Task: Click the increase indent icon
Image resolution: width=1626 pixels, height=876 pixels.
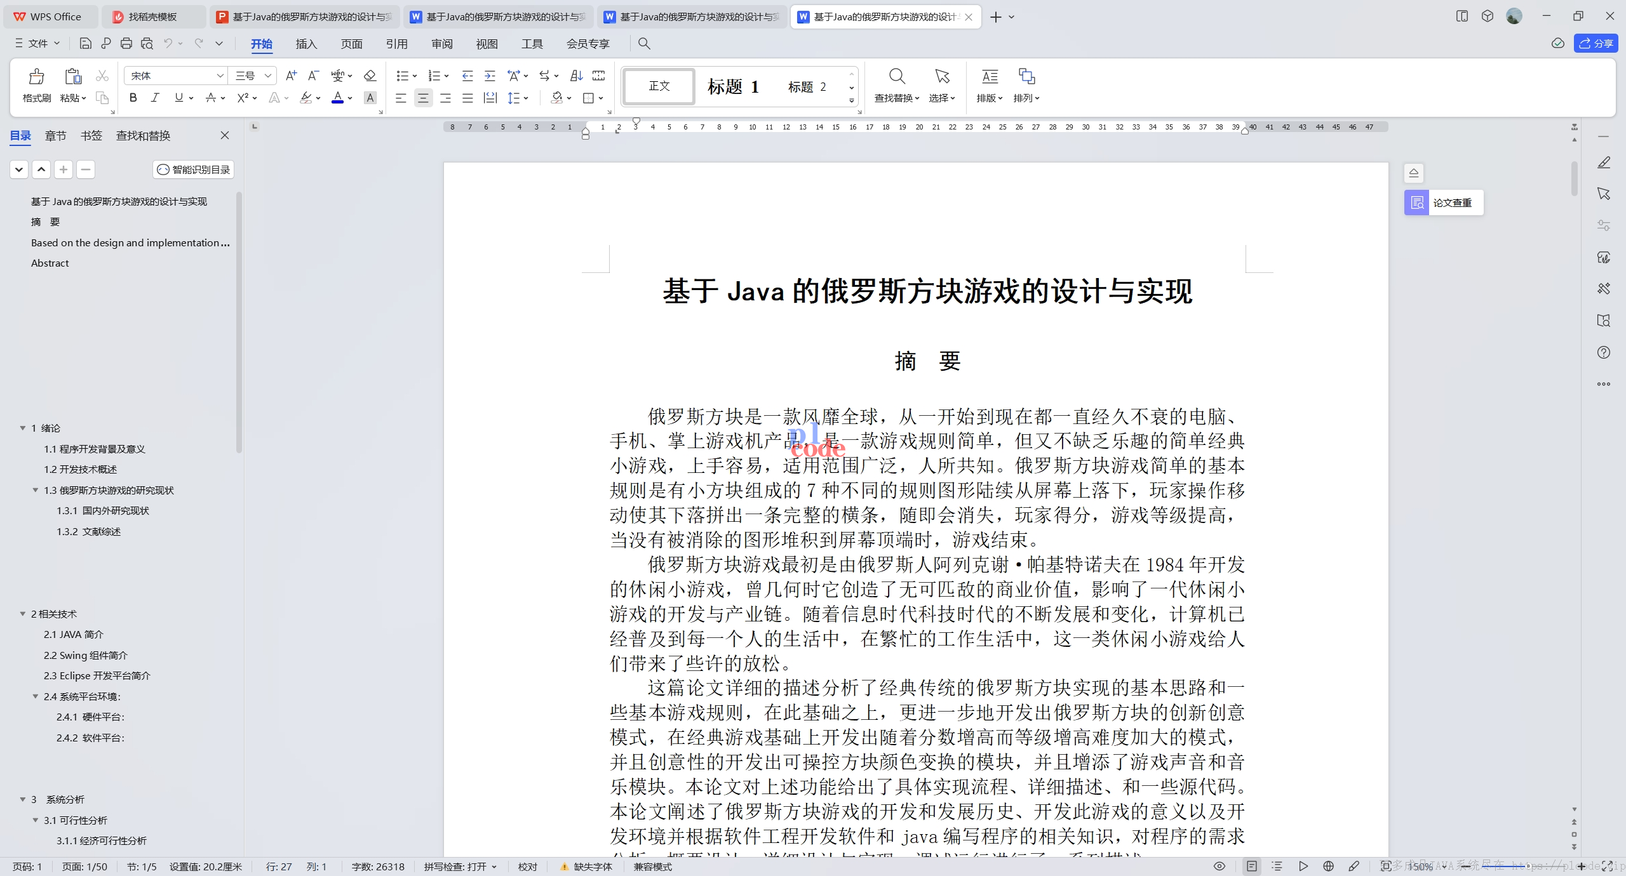Action: (490, 76)
